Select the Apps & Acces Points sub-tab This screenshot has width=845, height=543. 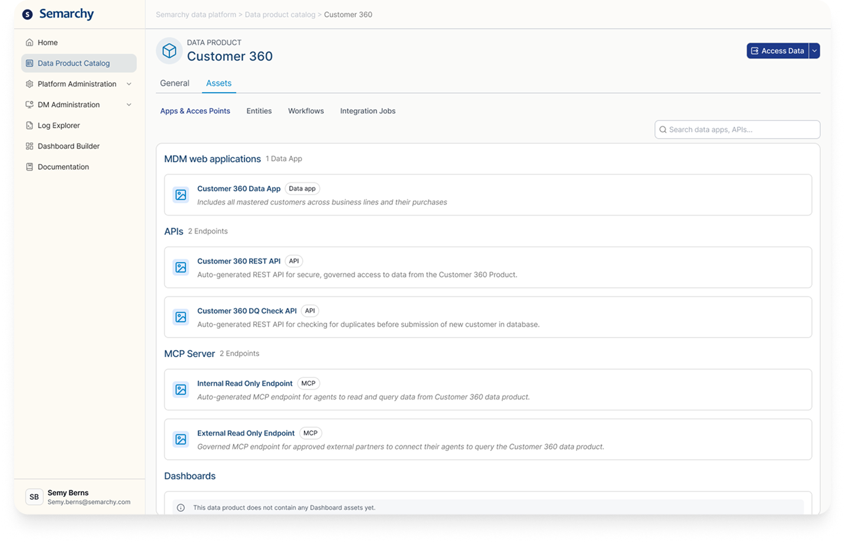(195, 111)
